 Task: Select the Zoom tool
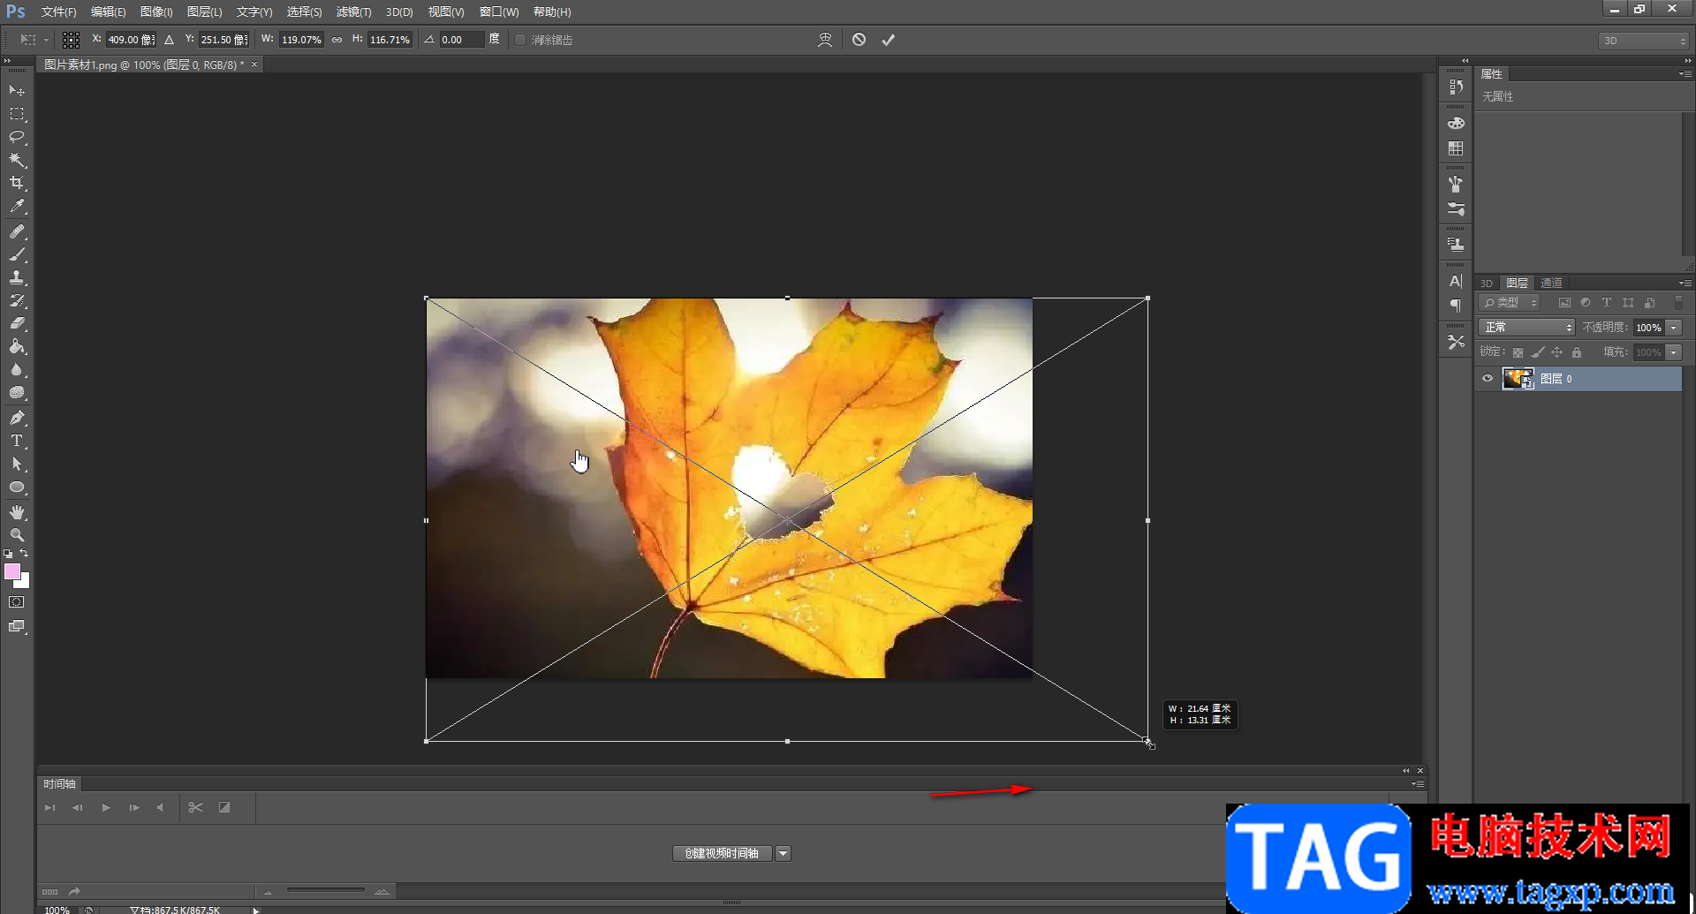(17, 535)
